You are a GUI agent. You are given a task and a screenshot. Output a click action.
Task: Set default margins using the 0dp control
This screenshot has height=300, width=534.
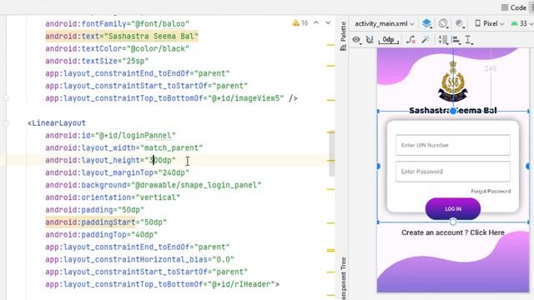388,40
